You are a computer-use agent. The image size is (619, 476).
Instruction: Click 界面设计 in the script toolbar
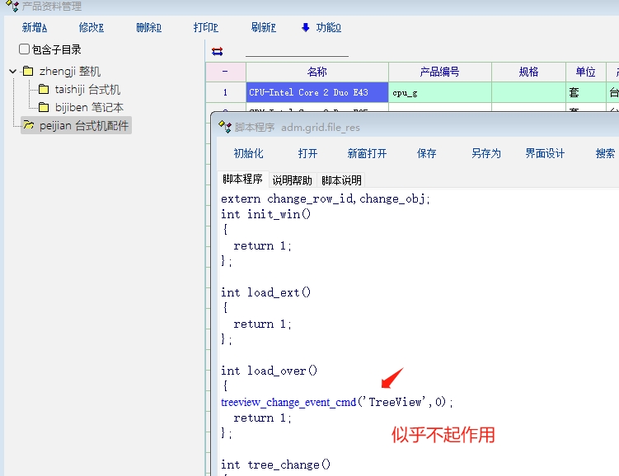pos(545,153)
